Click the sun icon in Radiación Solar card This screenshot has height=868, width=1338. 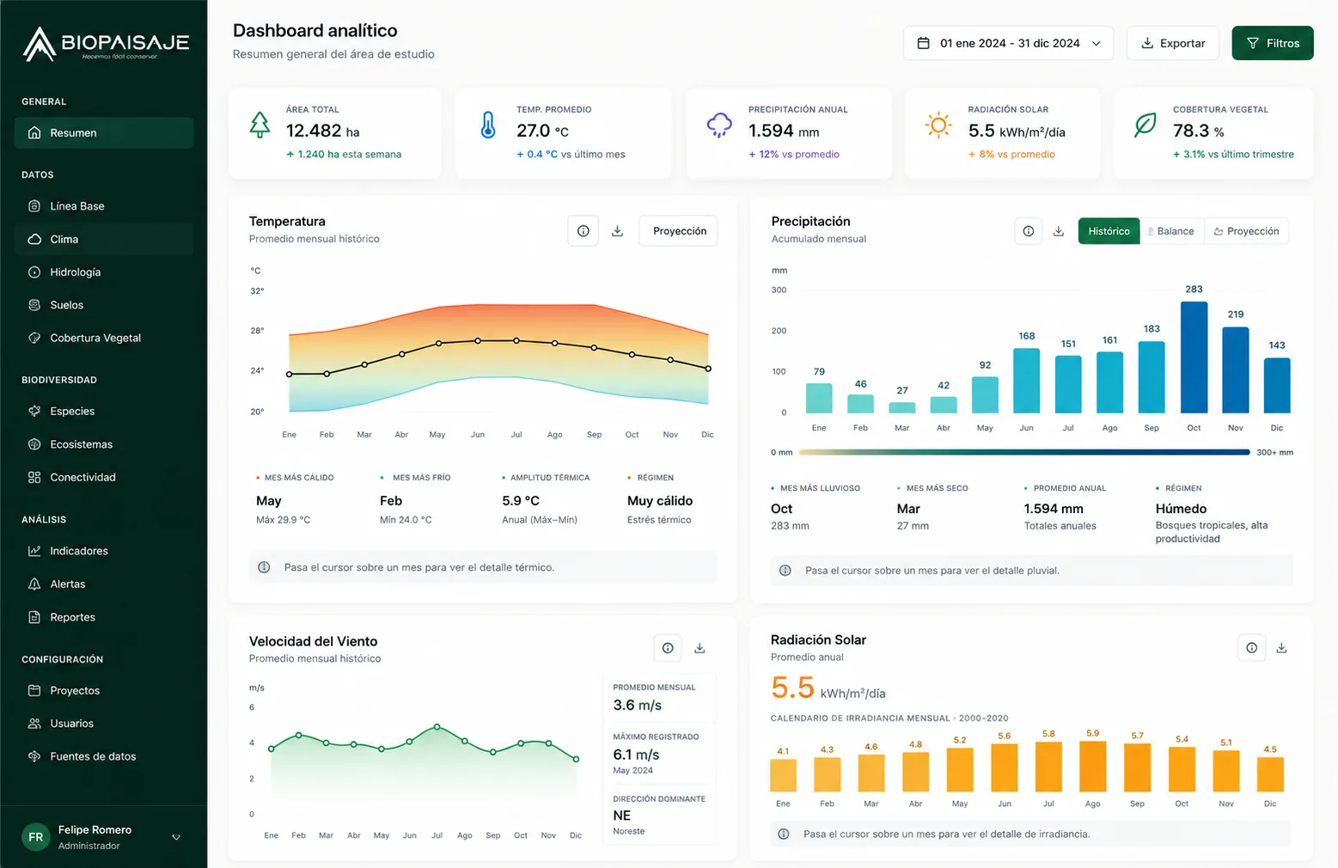pos(938,125)
